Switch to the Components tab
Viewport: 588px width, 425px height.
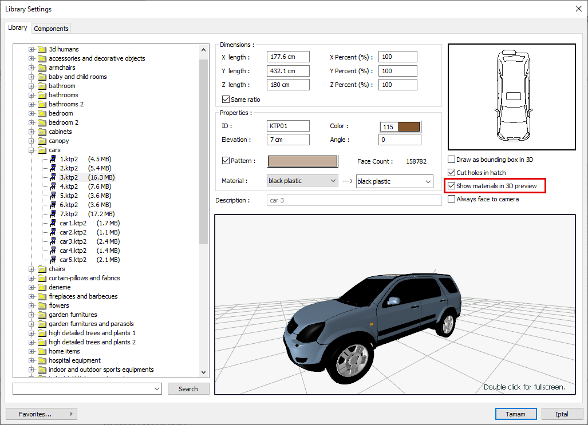(51, 28)
